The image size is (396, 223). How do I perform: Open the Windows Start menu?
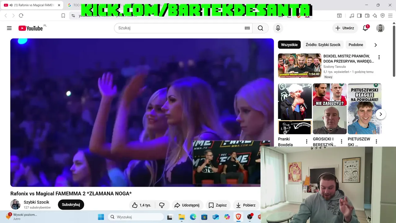pos(101,217)
